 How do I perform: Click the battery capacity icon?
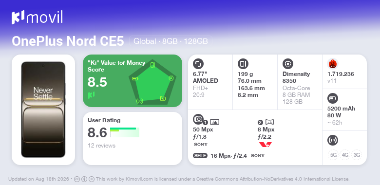pyautogui.click(x=332, y=98)
